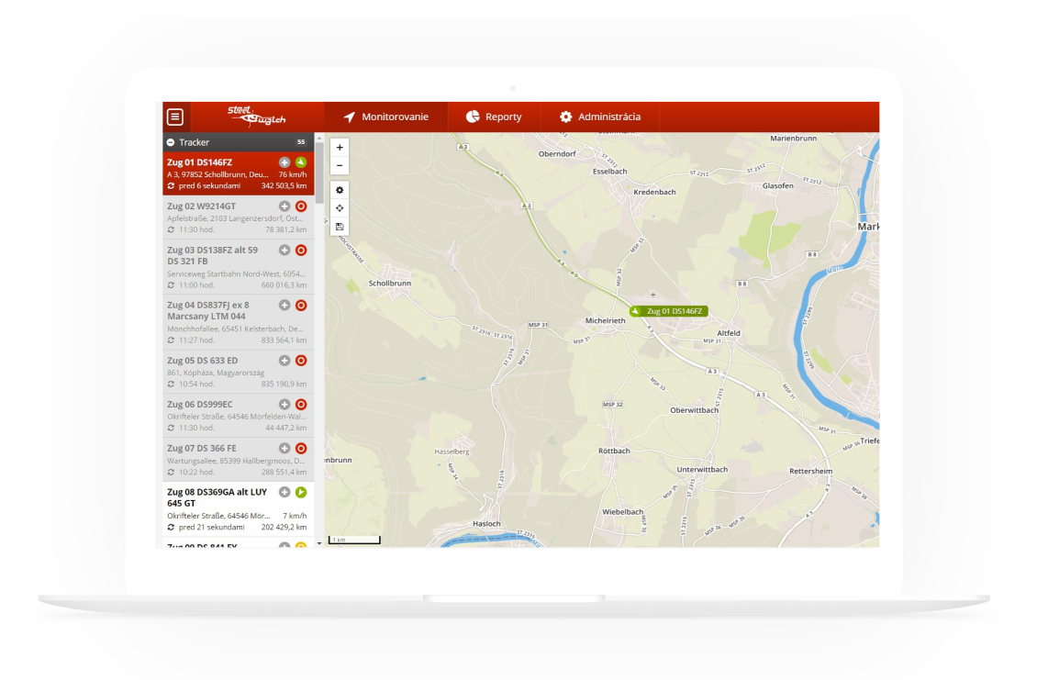Click plus icon for Zug 08 DS369GA
This screenshot has width=1037, height=680.
284,492
